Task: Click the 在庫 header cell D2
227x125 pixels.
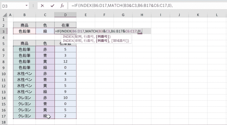Action: [65, 25]
